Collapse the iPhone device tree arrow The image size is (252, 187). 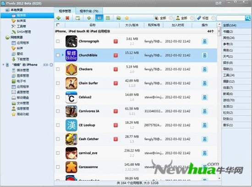click(3, 65)
